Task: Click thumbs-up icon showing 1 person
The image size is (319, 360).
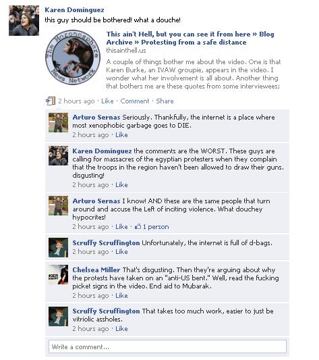Action: click(x=138, y=227)
